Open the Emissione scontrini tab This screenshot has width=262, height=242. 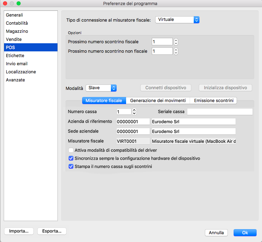214,100
